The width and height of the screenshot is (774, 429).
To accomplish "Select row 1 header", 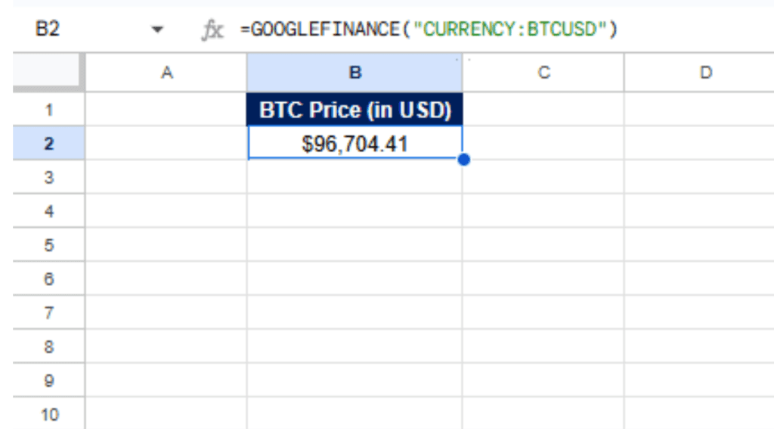I will [x=49, y=110].
